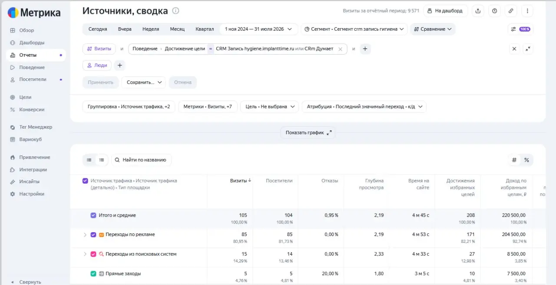This screenshot has width=556, height=285.
Task: Click the Визиты filter chip
Action: pos(99,49)
